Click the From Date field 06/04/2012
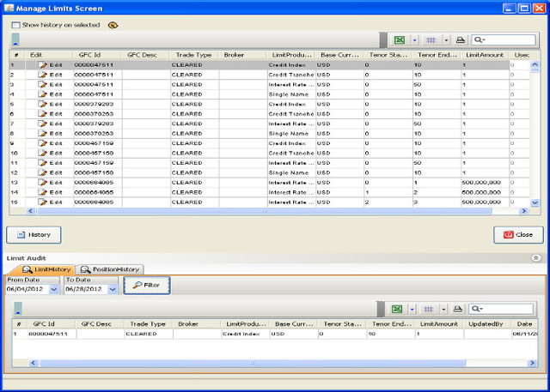This screenshot has width=550, height=392. pos(27,289)
